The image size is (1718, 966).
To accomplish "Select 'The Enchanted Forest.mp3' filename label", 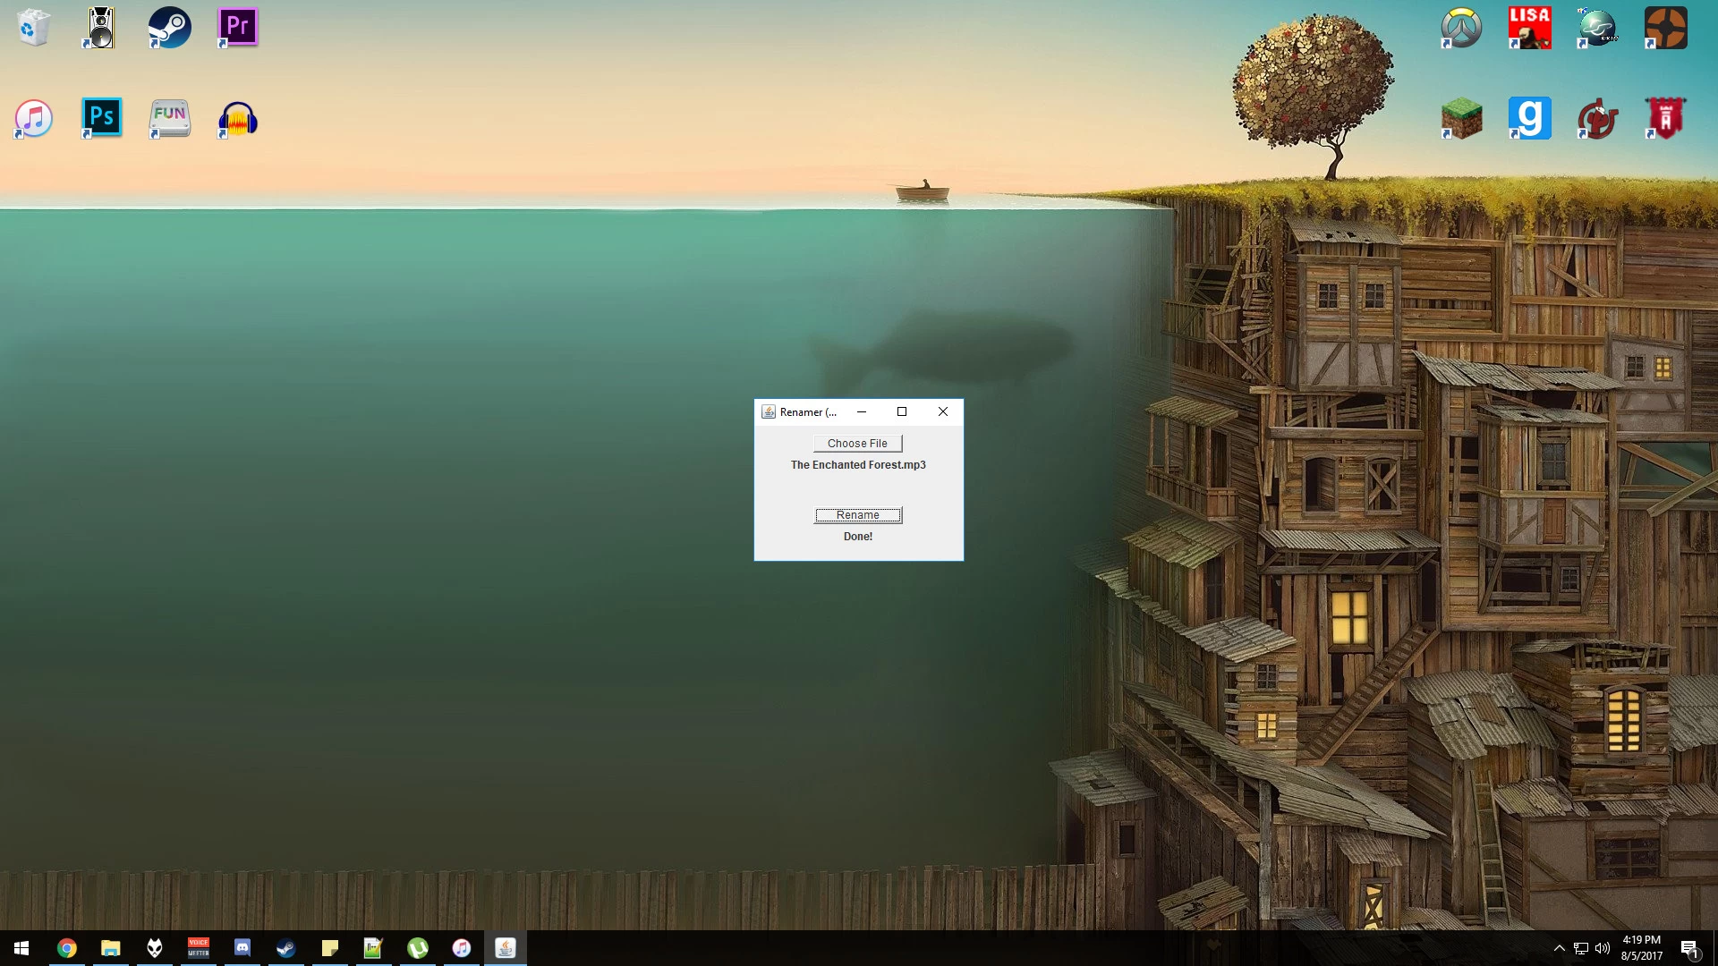I will [x=858, y=465].
